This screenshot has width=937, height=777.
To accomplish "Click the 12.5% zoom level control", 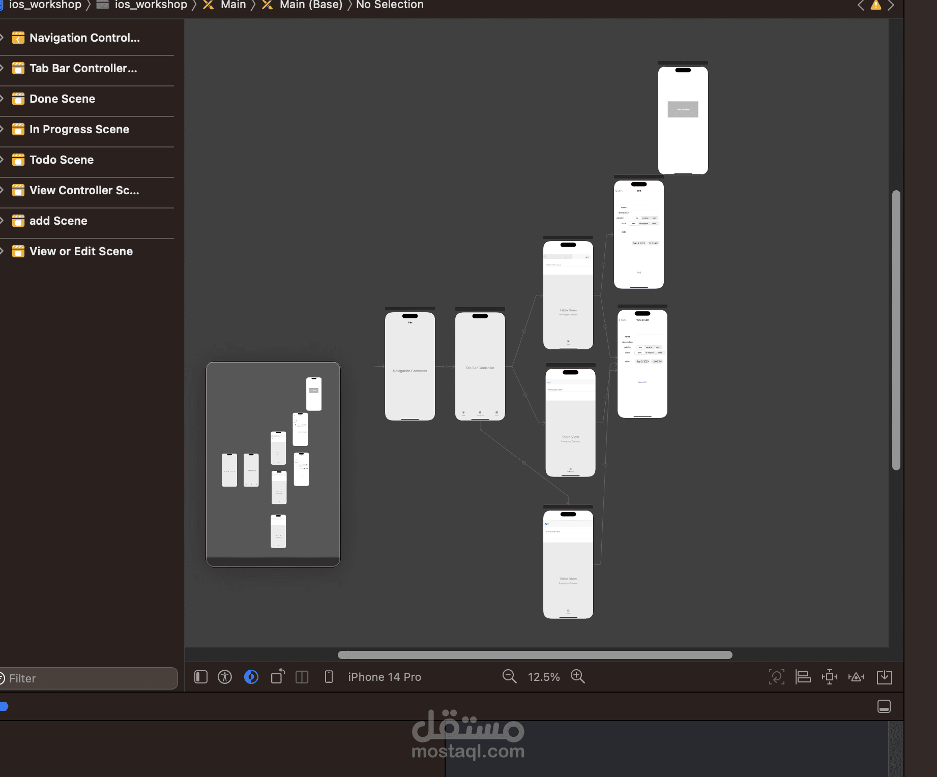I will (544, 677).
